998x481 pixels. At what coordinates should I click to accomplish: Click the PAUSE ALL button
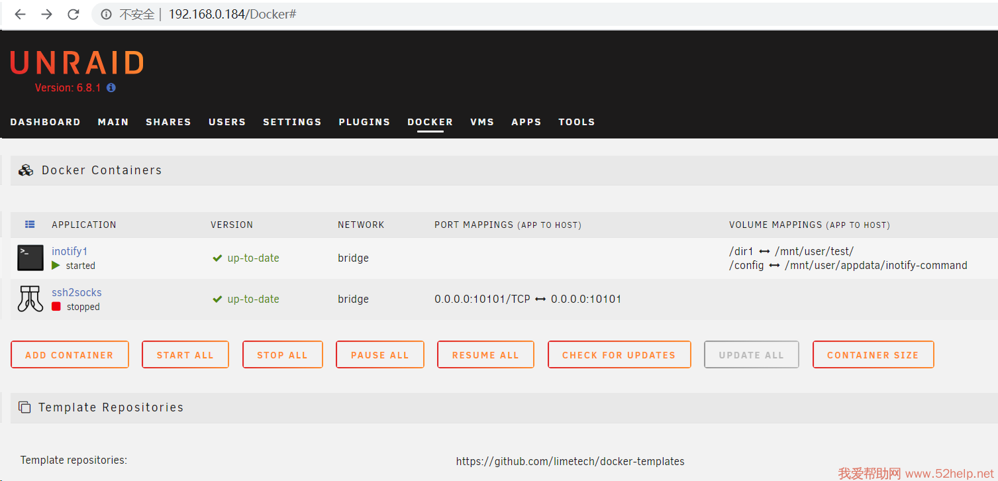[x=380, y=354]
